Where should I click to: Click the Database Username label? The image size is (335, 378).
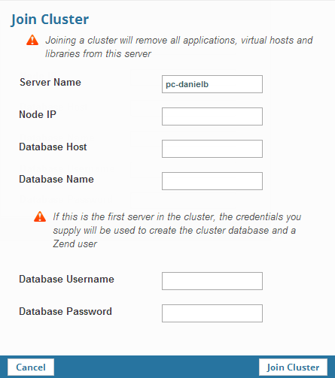(x=67, y=279)
